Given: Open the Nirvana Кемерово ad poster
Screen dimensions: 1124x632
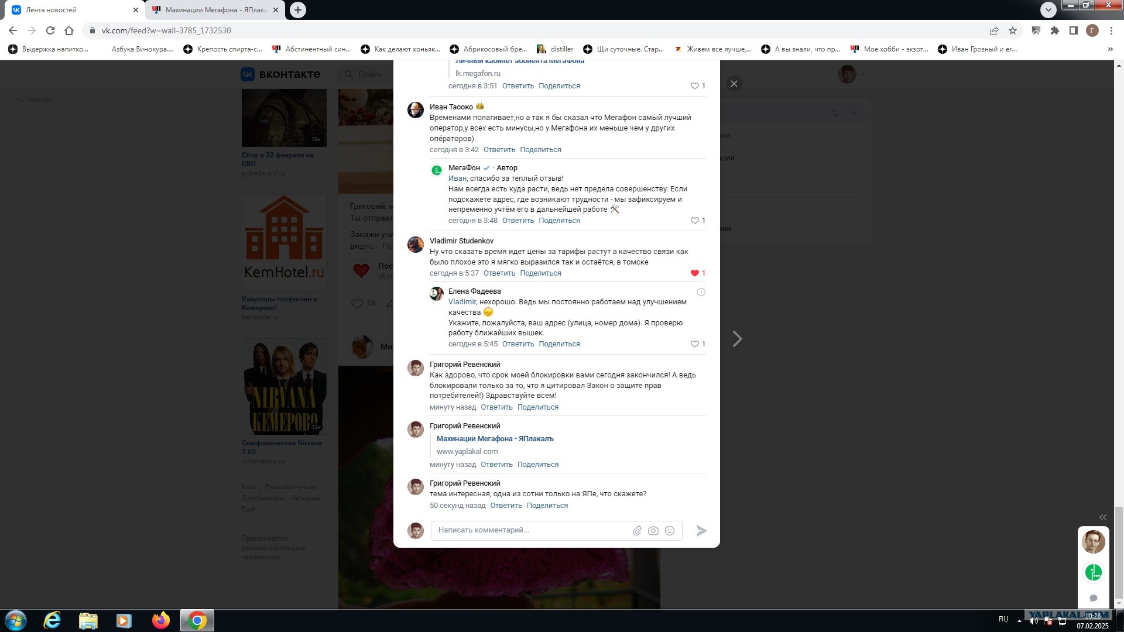Looking at the screenshot, I should coord(284,387).
